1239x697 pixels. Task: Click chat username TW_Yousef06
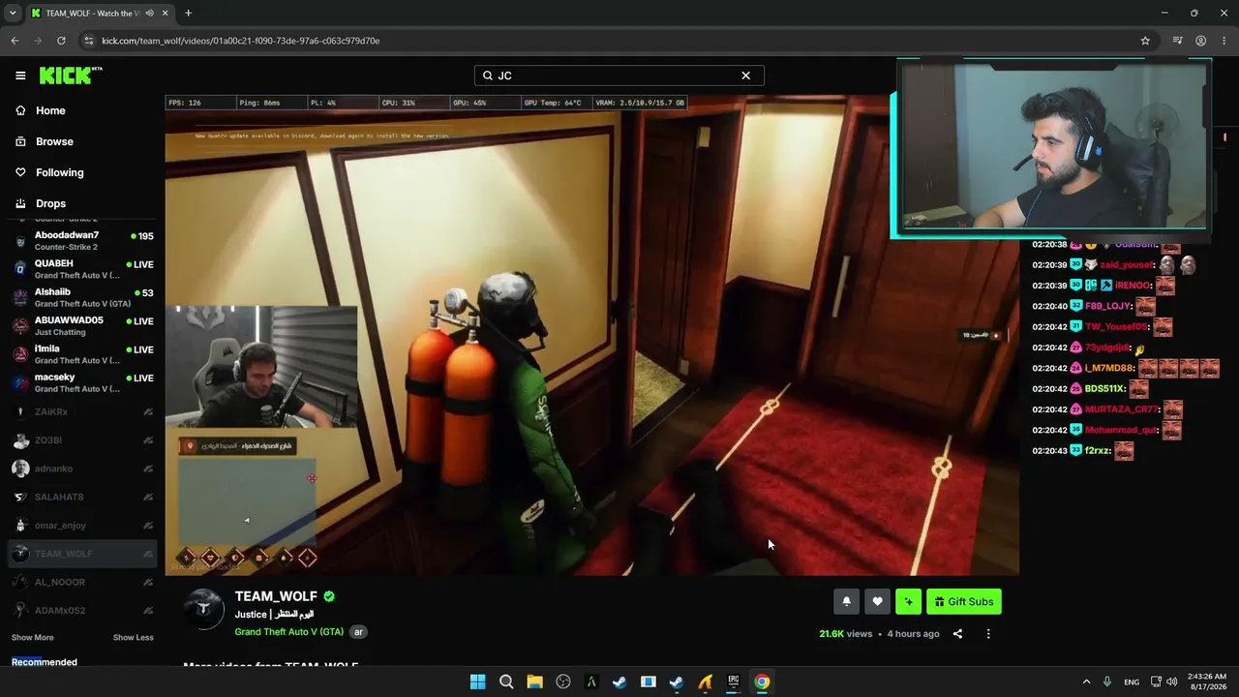[x=1116, y=327]
